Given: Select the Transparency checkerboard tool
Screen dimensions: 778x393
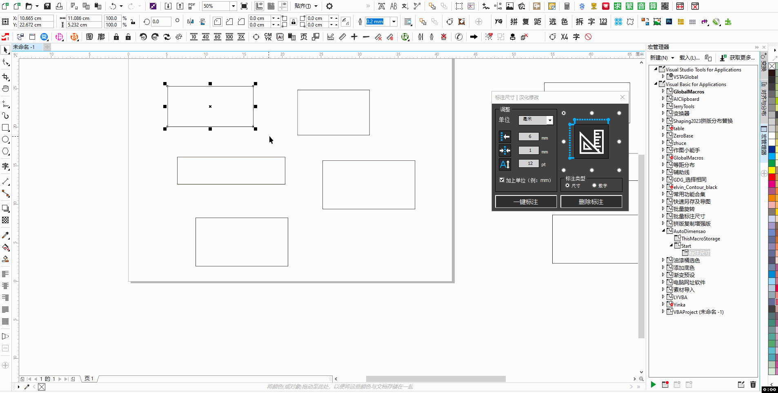Looking at the screenshot, I should coord(5,220).
